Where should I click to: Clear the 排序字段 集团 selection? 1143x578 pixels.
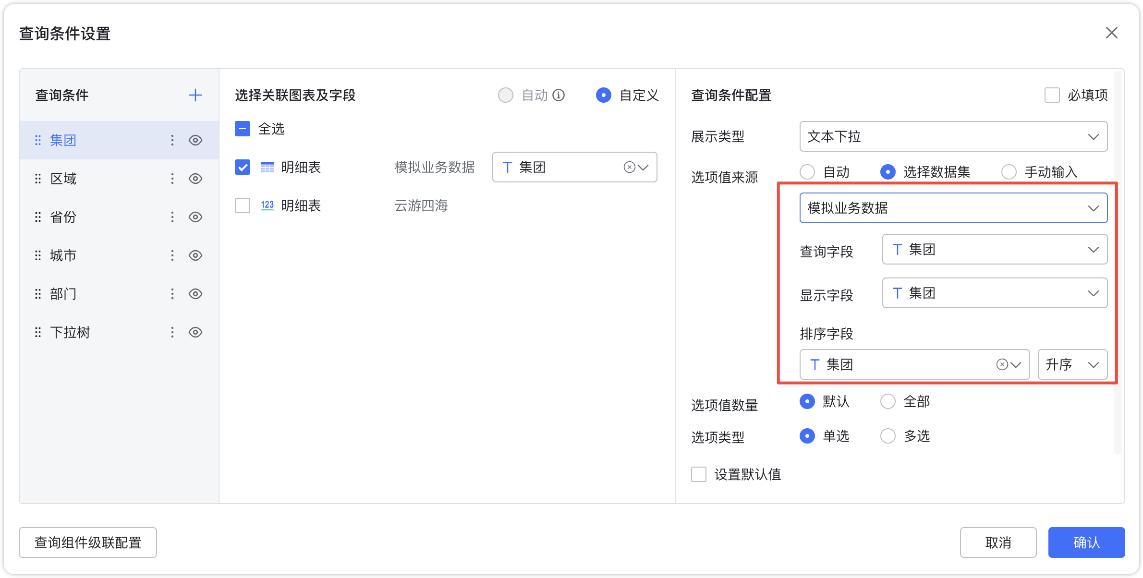tap(1002, 364)
